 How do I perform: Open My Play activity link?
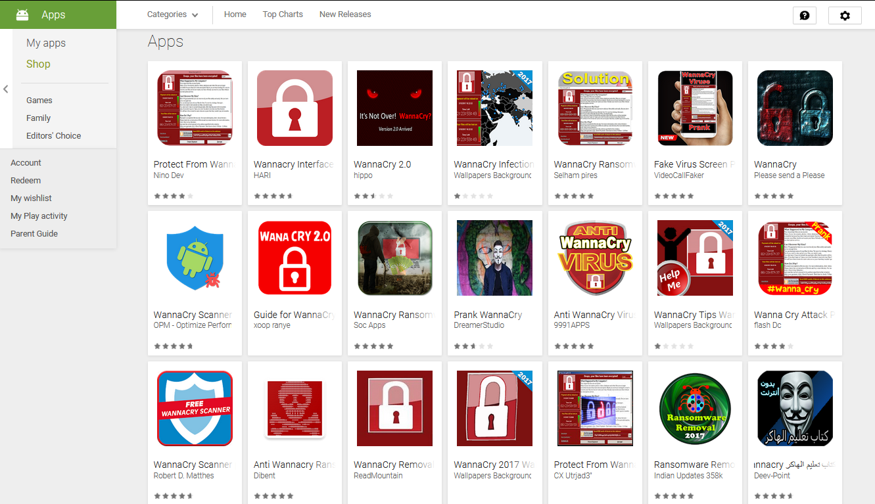pyautogui.click(x=39, y=216)
